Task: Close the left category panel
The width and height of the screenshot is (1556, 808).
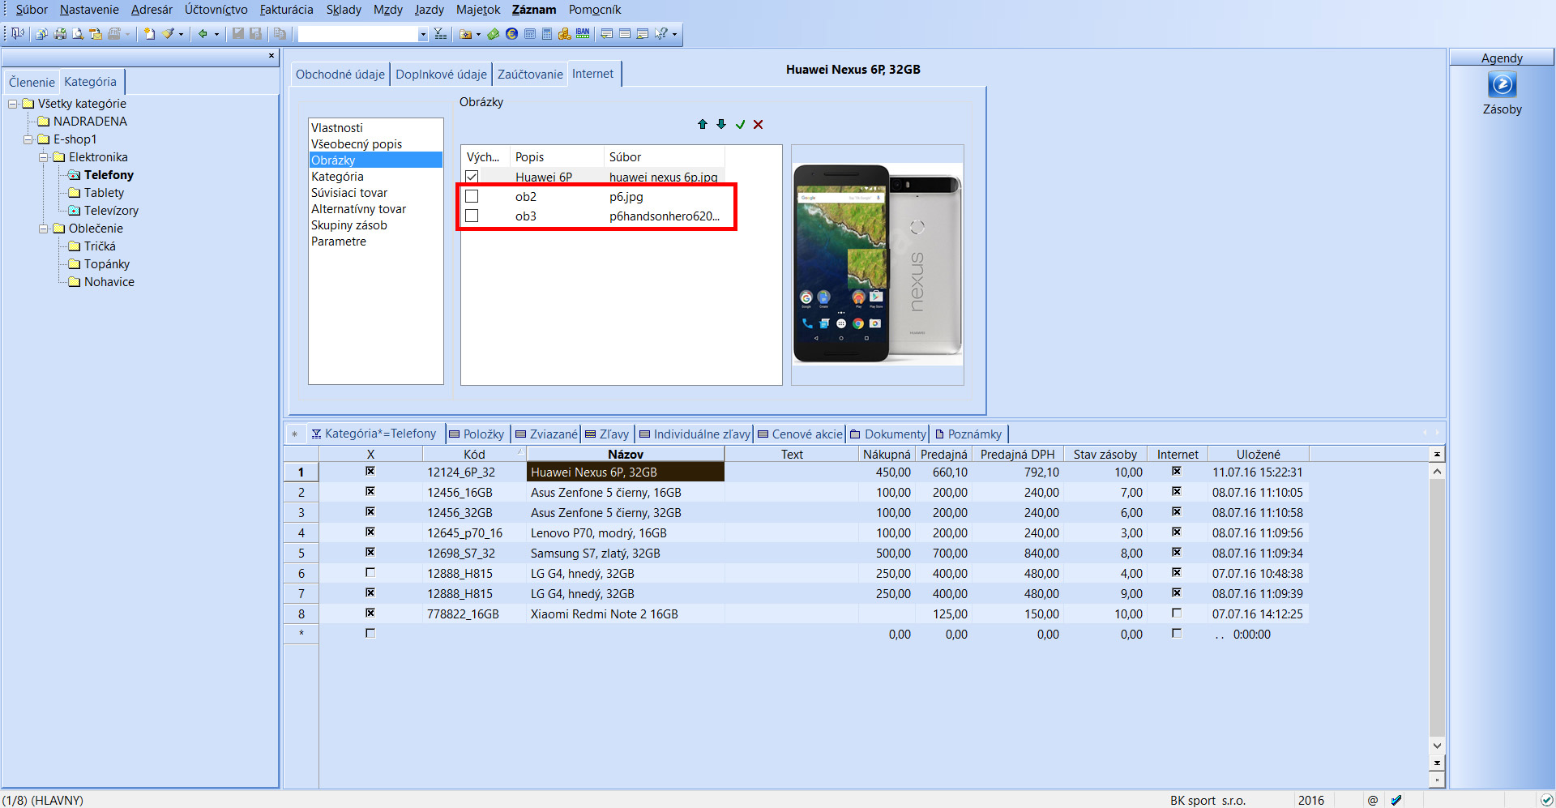Action: coord(271,56)
